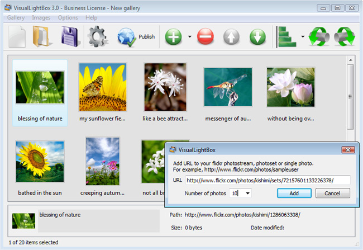Screen dimensions: 363x250
Task: Click the flickr URL input field
Action: click(x=267, y=180)
